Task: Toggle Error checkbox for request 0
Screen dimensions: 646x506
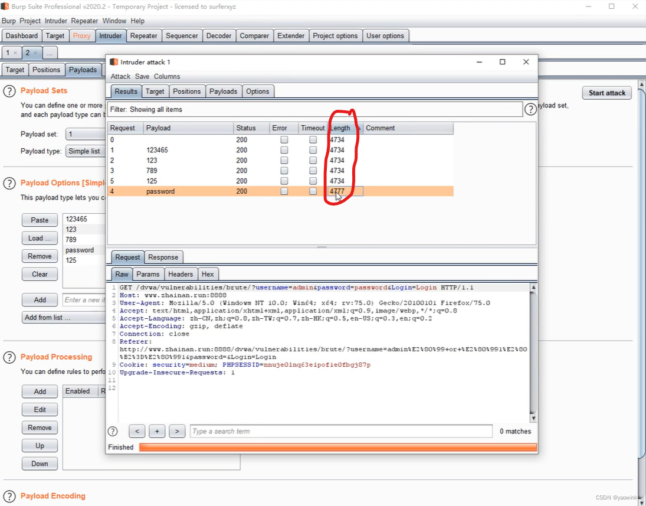Action: [284, 140]
